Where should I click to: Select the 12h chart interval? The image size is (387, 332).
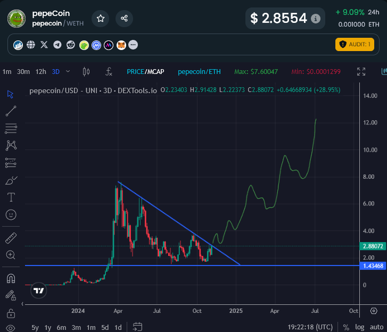pos(41,72)
